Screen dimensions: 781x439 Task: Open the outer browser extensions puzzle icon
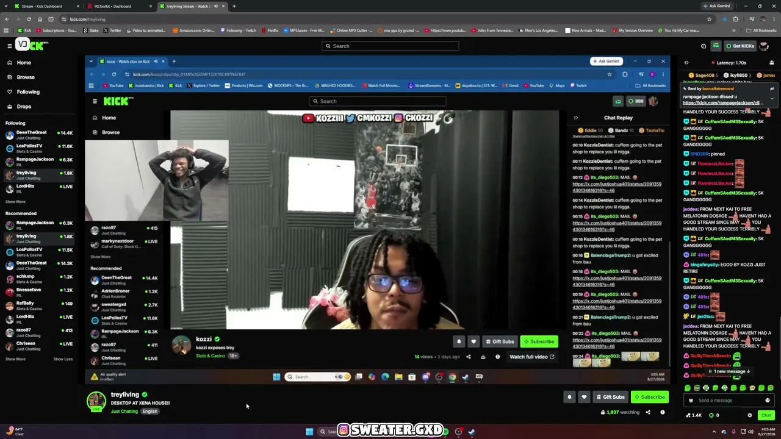pos(735,19)
